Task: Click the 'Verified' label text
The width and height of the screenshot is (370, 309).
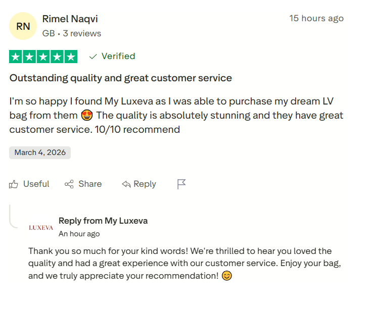Action: click(x=118, y=57)
